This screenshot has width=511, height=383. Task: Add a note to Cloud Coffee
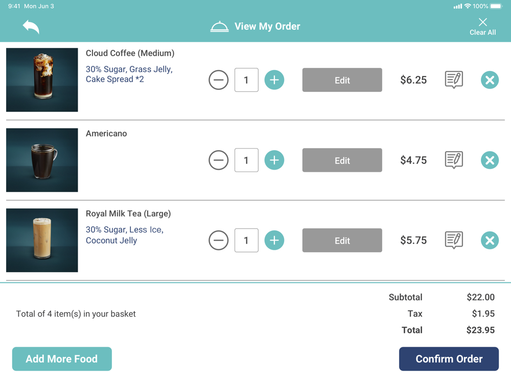tap(454, 80)
